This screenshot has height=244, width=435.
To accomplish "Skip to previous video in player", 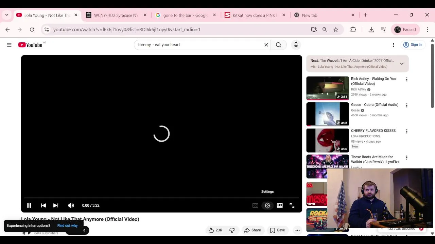I will (43, 205).
